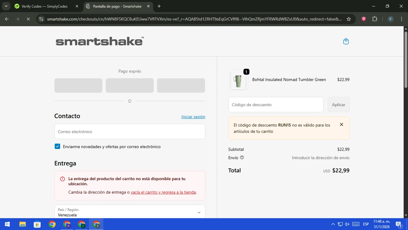Open File Explorer from the taskbar
The image size is (408, 230).
click(22, 224)
